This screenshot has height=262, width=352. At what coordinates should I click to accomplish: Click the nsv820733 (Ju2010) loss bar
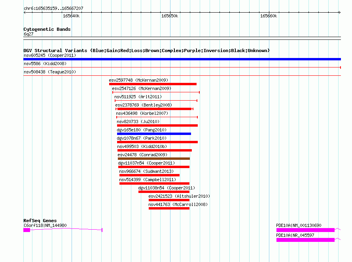coord(157,125)
